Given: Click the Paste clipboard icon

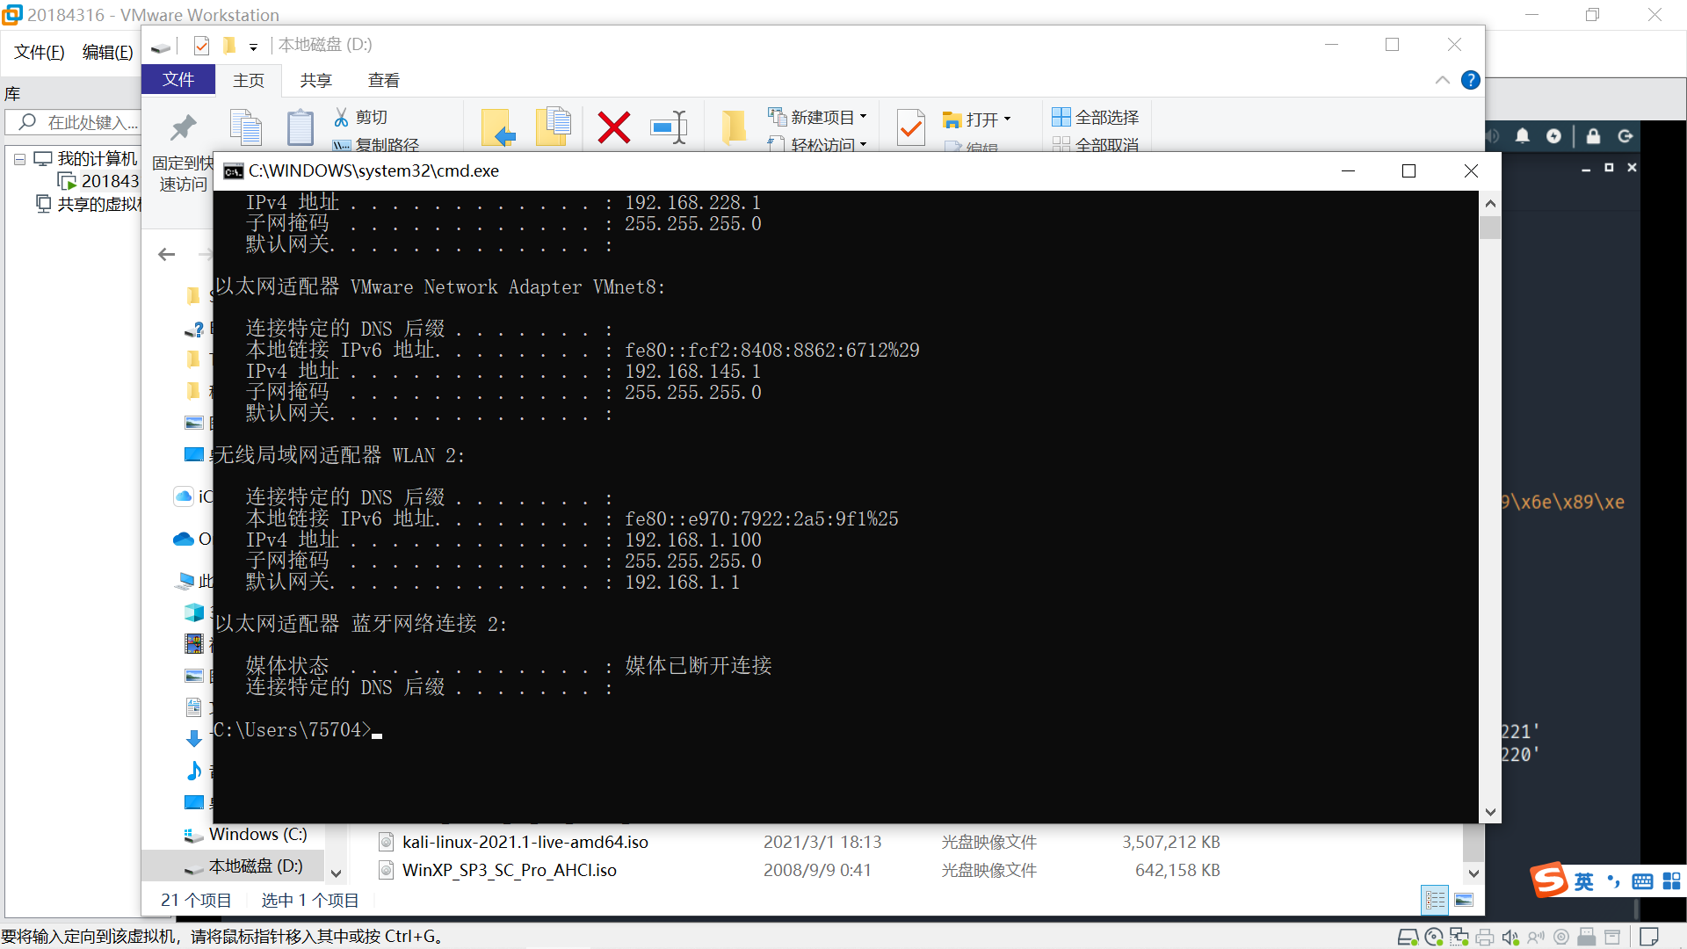Looking at the screenshot, I should point(300,128).
